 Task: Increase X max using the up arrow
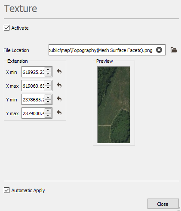coord(48,83)
